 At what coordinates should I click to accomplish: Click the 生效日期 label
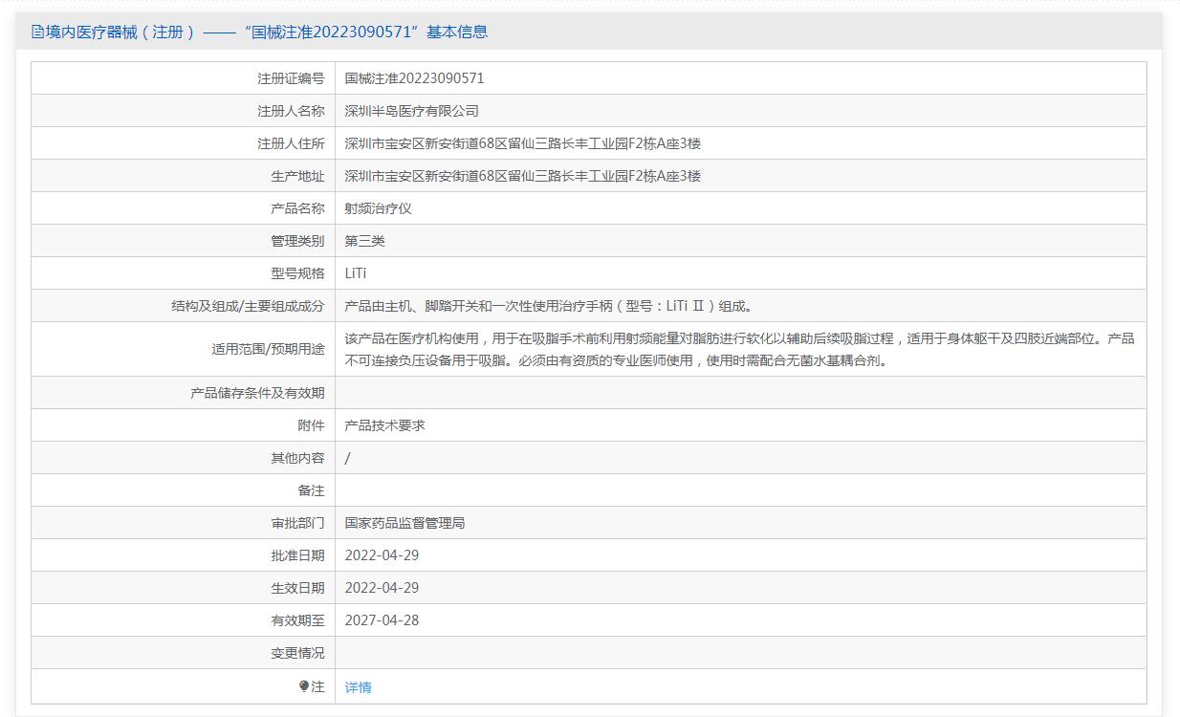point(297,588)
